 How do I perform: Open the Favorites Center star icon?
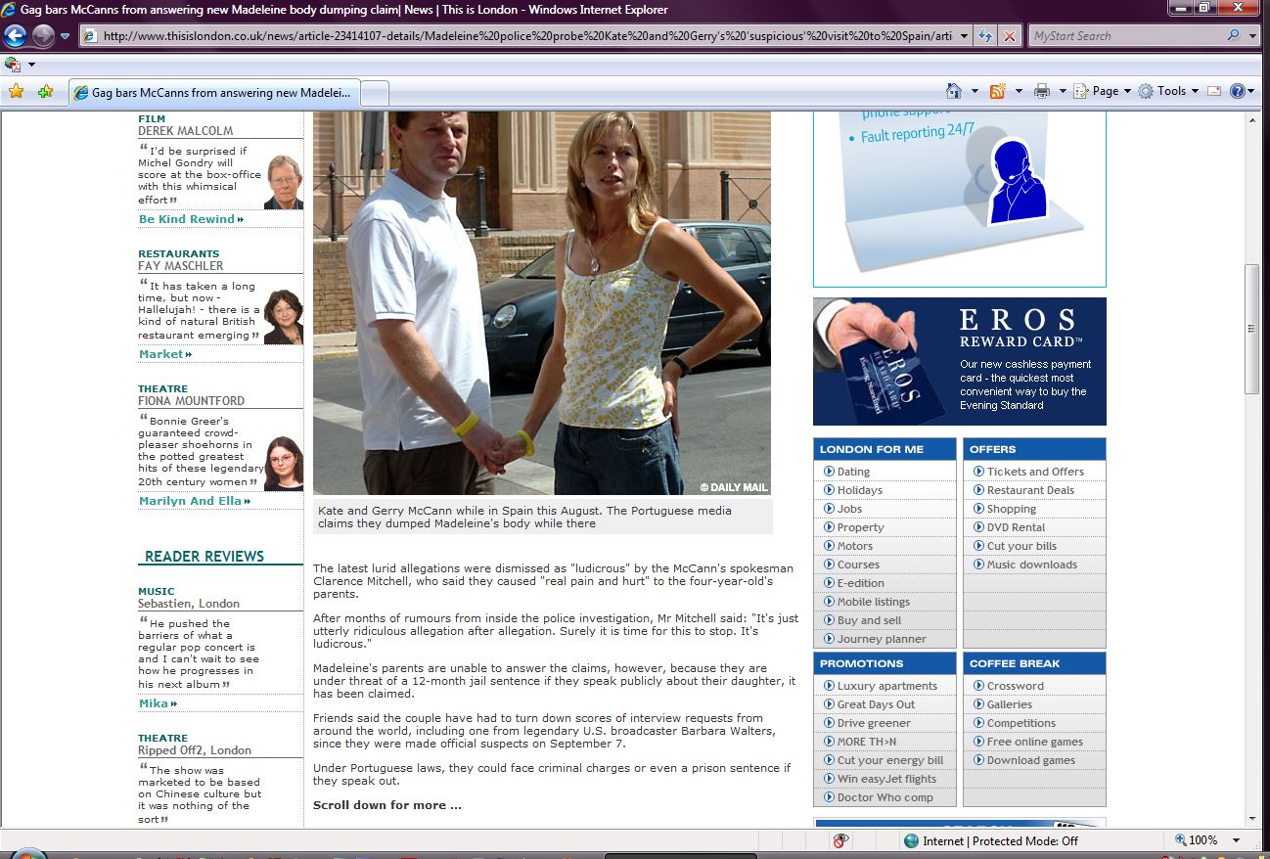point(16,91)
